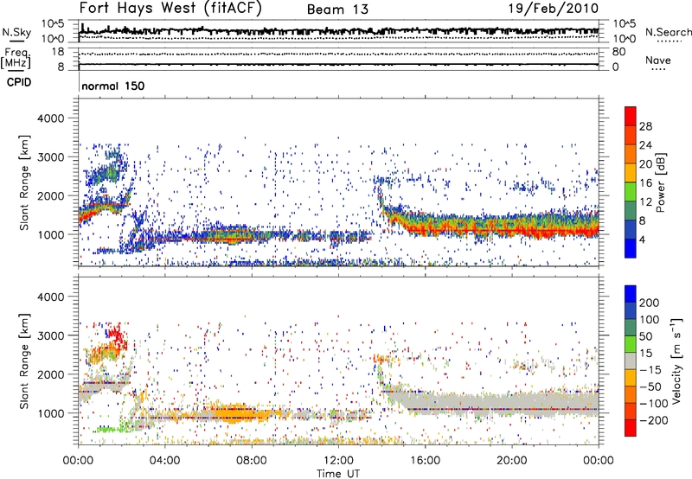The height and width of the screenshot is (479, 692).
Task: Click the "2000" tick on the velocity panel
Action: pos(50,374)
